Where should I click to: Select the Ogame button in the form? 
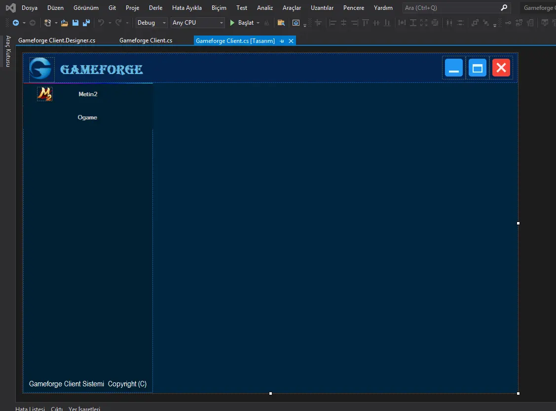(87, 117)
